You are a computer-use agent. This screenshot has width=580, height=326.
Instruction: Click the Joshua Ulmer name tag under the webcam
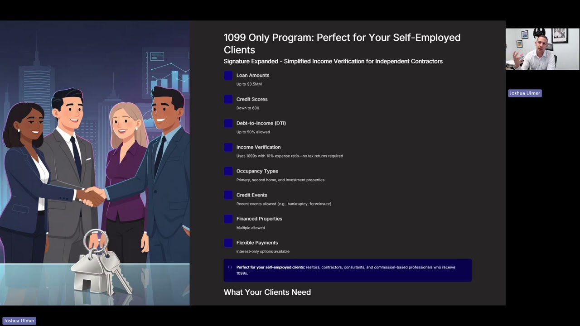[525, 93]
